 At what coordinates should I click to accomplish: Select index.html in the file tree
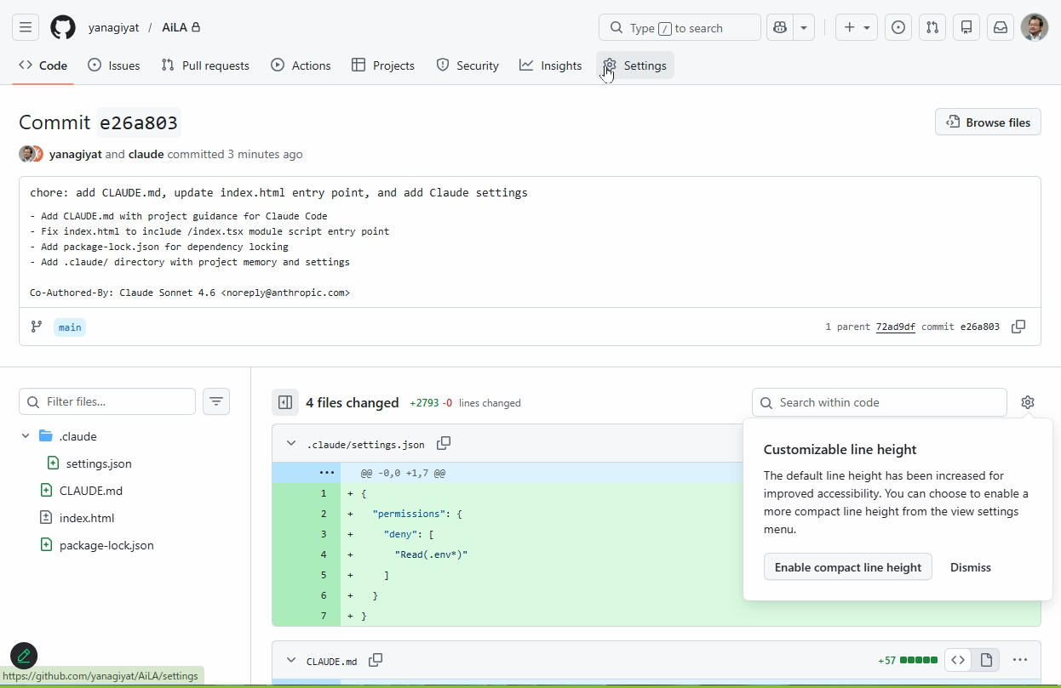[x=86, y=518]
